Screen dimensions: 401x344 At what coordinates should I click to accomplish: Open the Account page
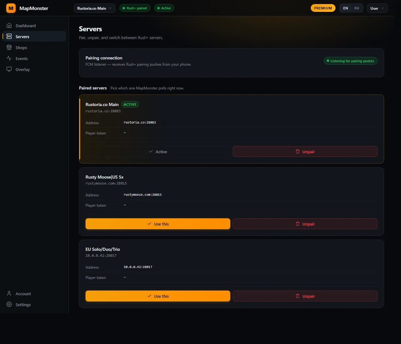point(34,294)
